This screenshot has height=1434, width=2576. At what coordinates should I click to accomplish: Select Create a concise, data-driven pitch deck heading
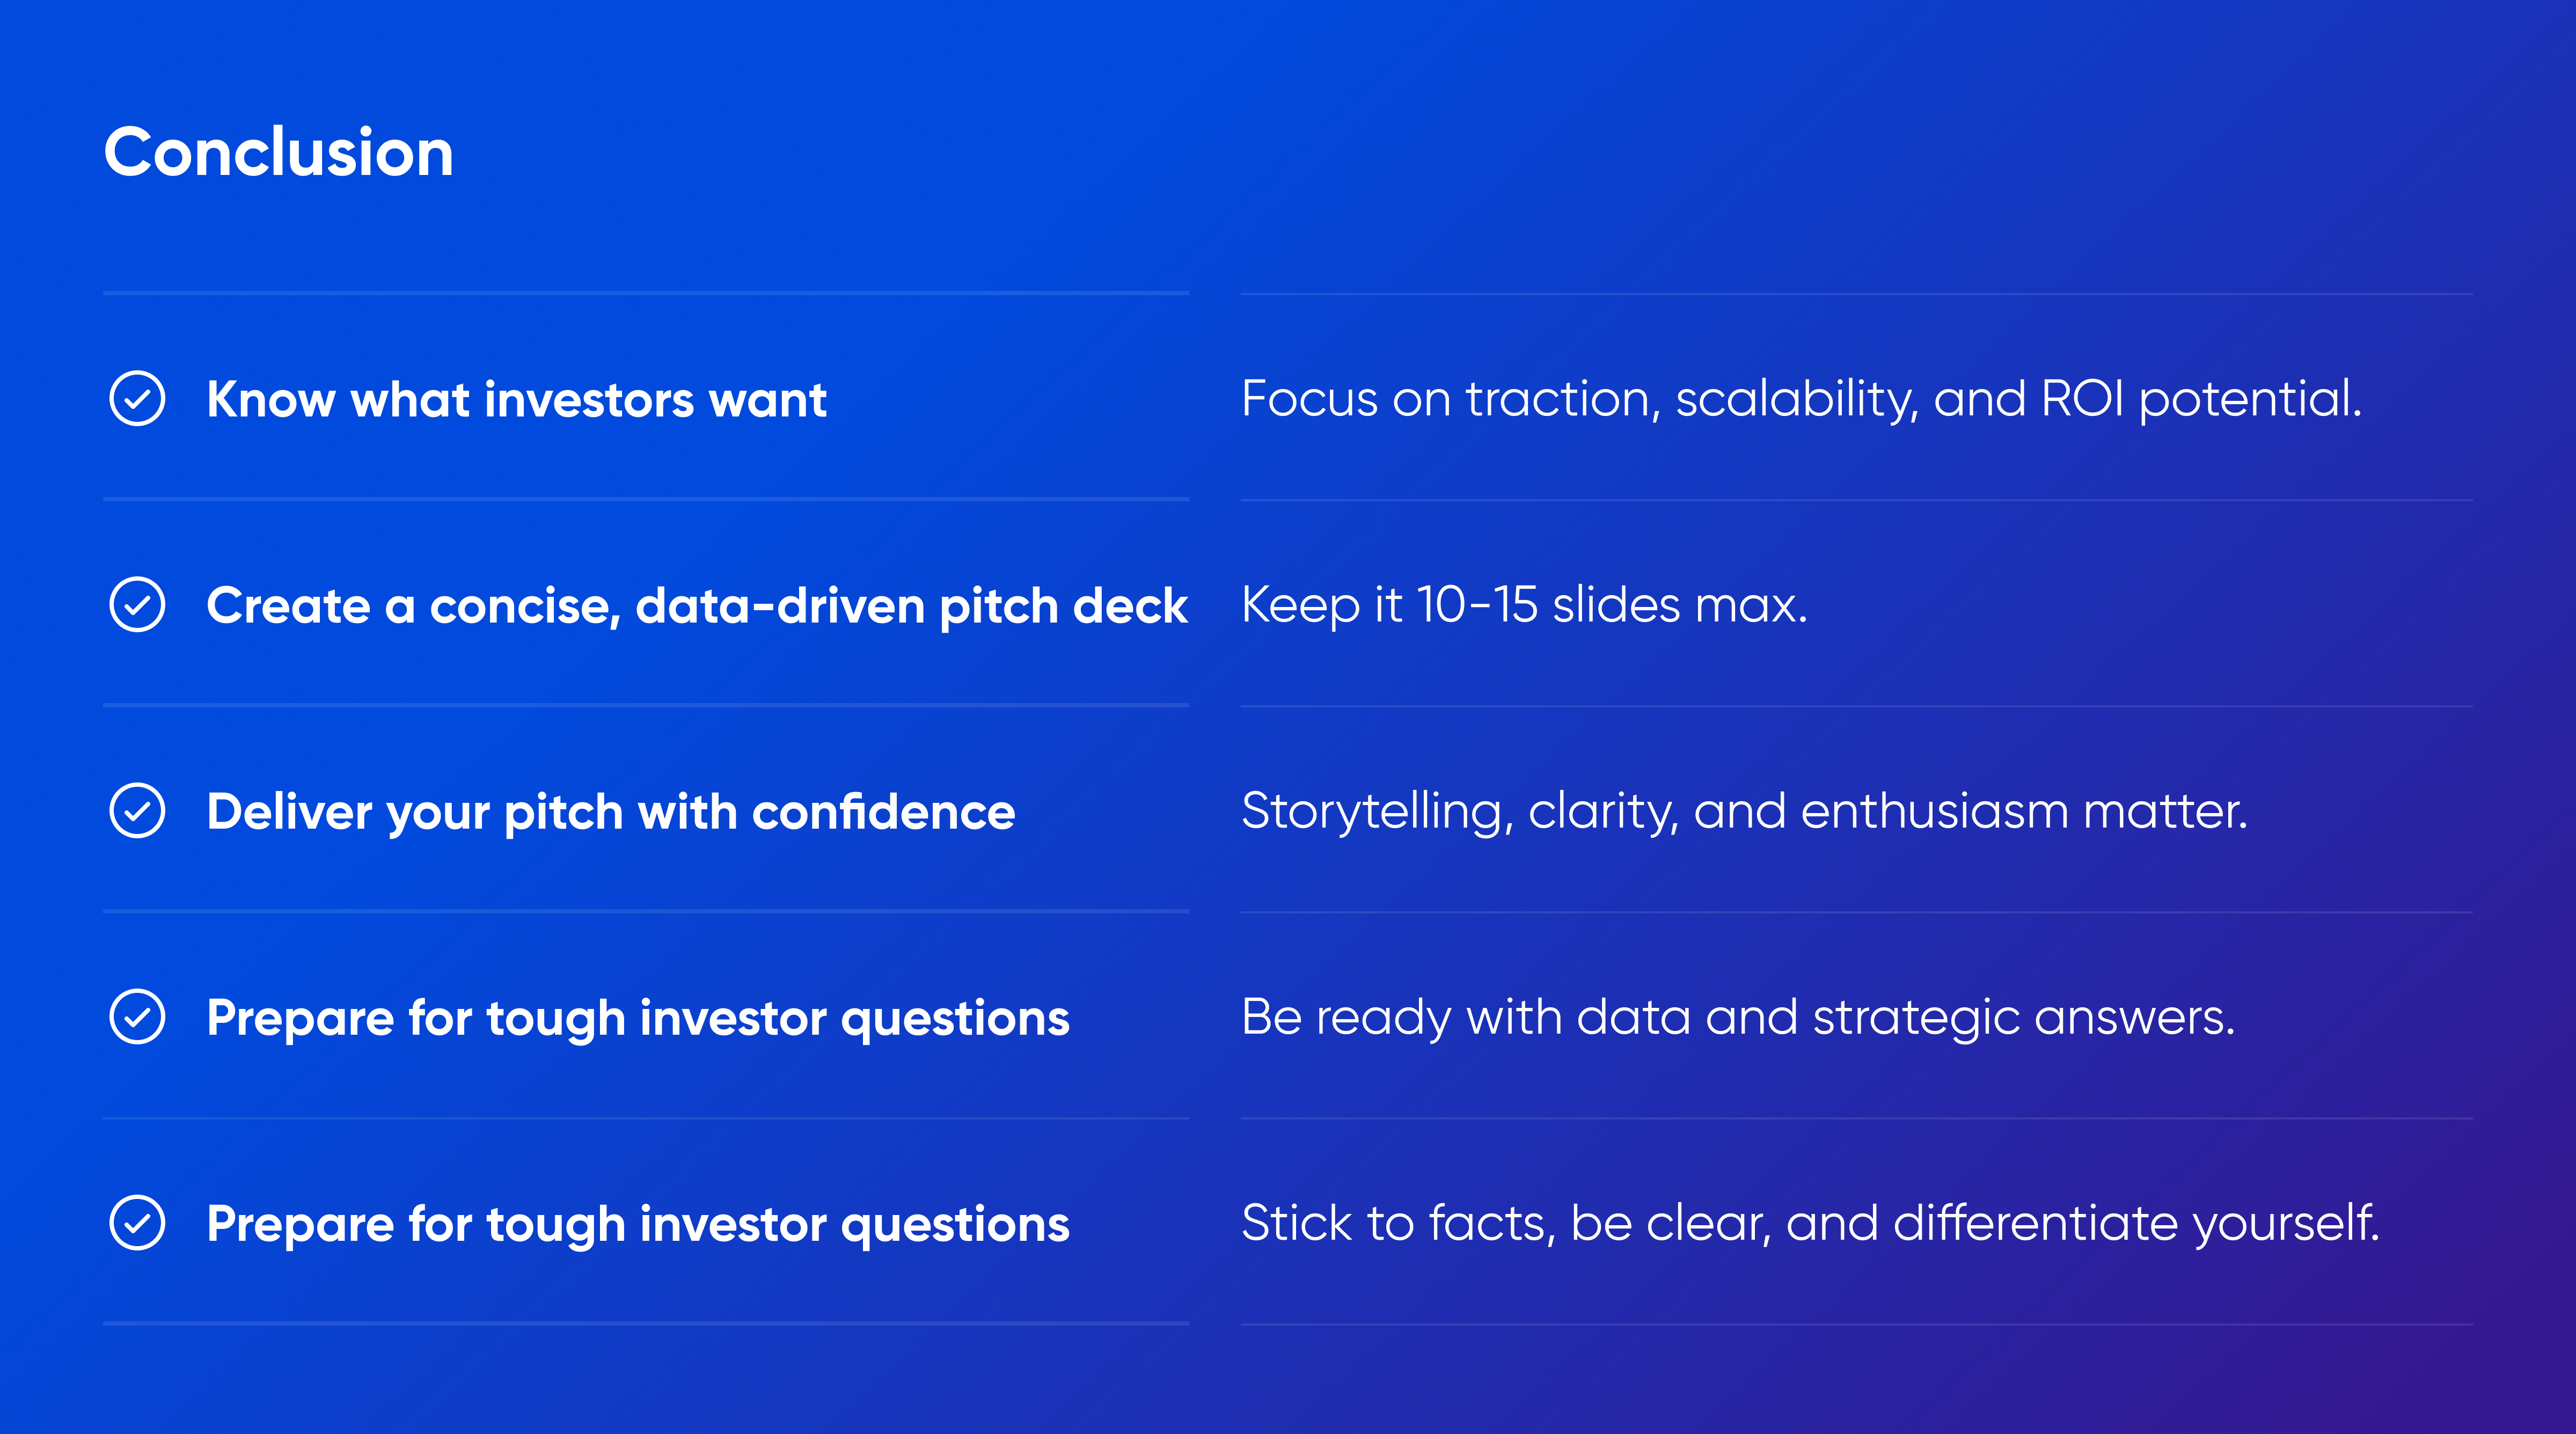click(697, 607)
